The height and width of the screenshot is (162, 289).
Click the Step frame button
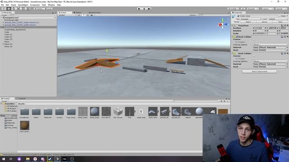tap(149, 9)
